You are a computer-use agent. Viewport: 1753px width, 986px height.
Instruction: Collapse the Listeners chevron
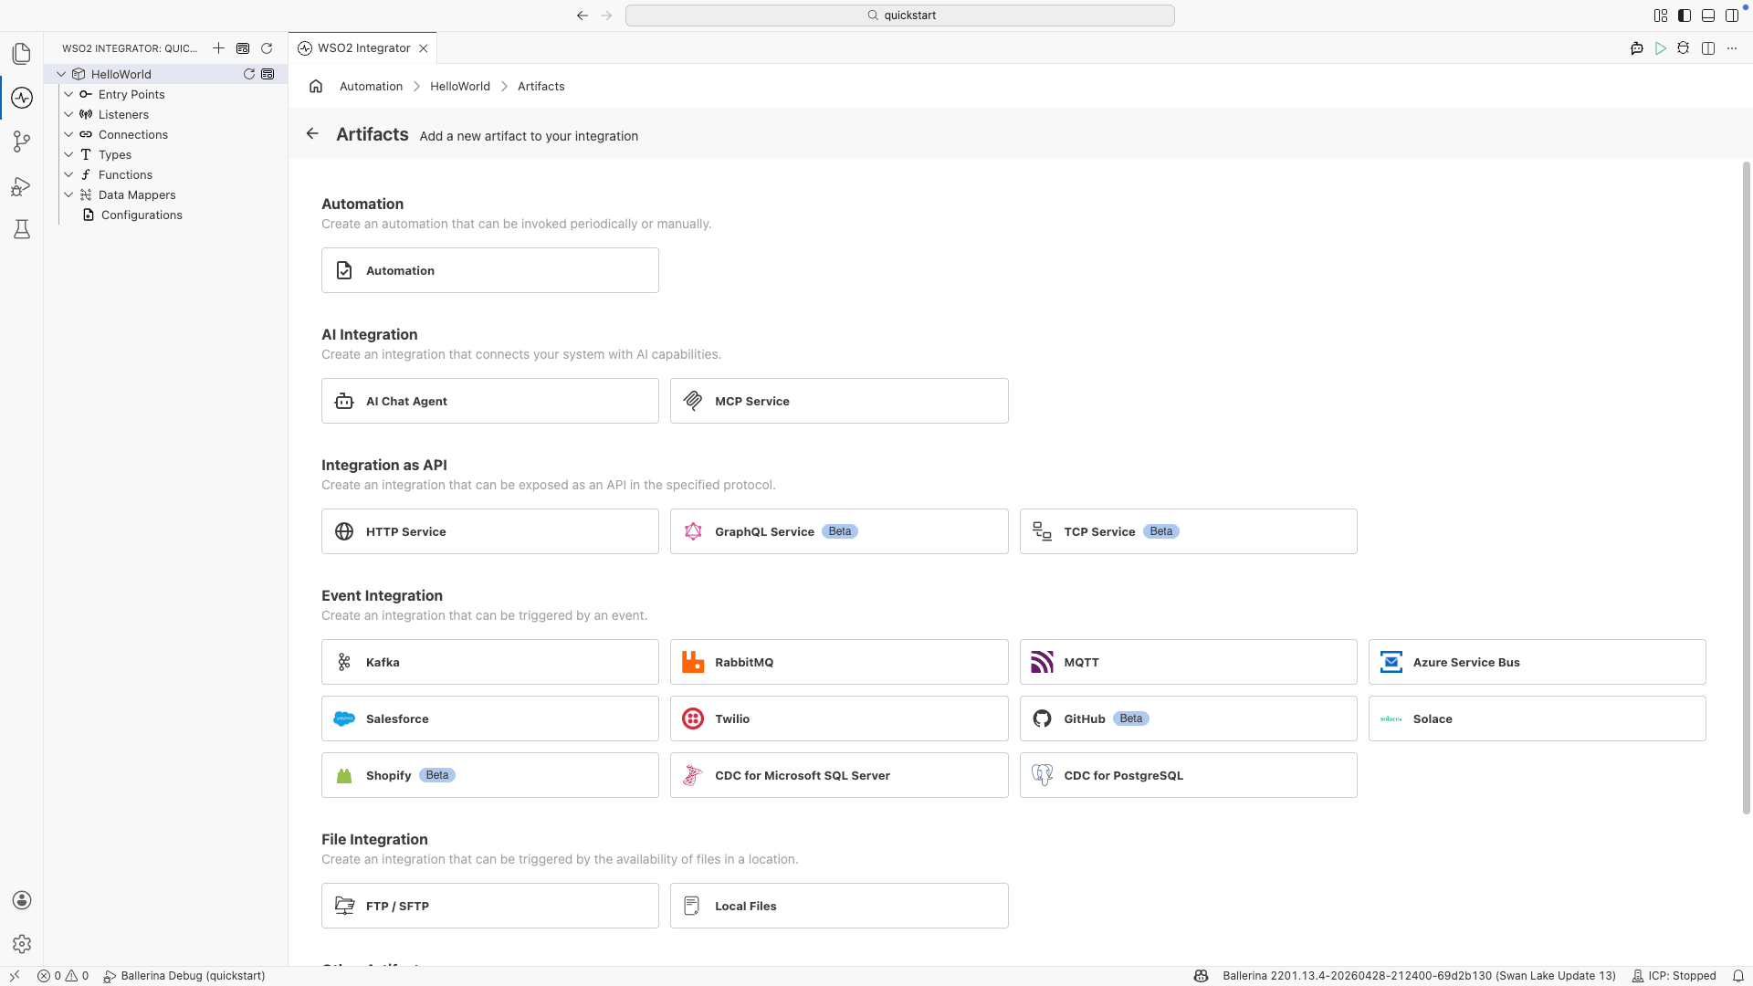pos(68,114)
